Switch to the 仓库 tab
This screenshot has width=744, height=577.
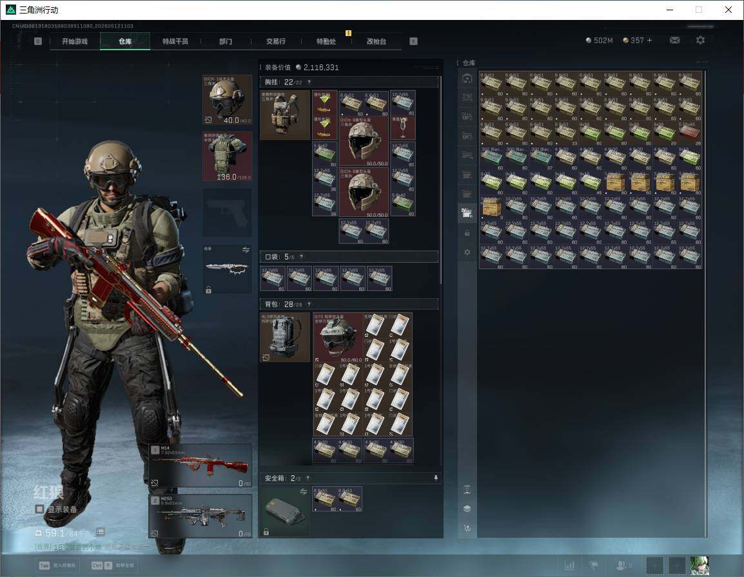125,41
